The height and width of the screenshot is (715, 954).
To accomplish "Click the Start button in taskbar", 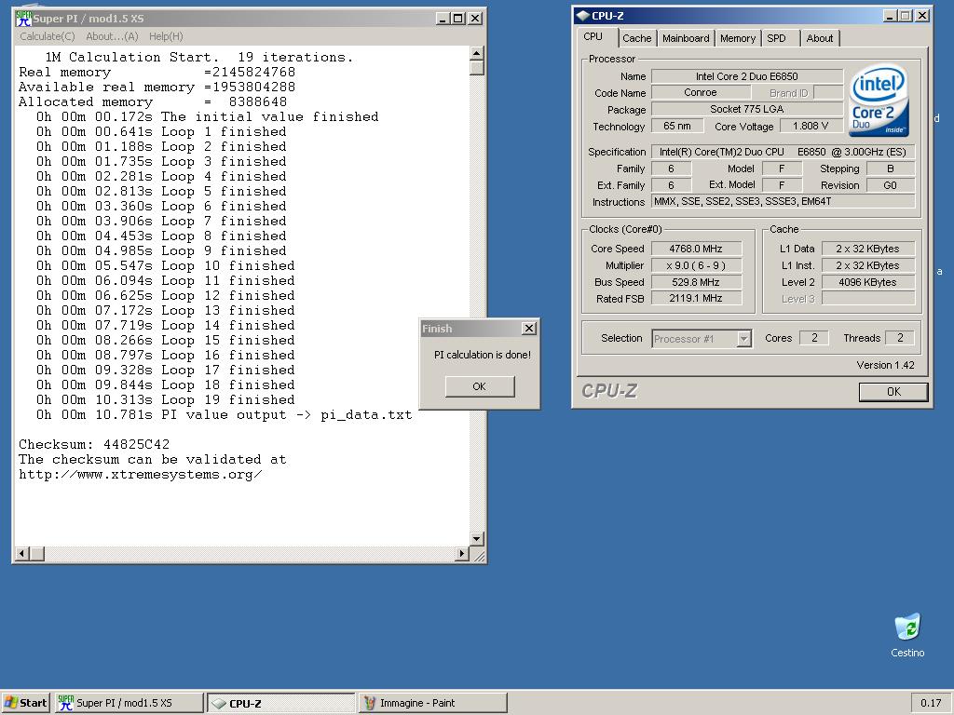I will pos(25,703).
